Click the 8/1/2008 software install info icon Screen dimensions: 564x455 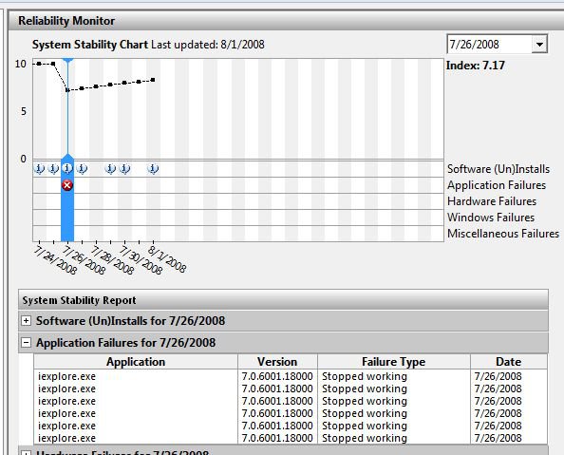(x=153, y=168)
